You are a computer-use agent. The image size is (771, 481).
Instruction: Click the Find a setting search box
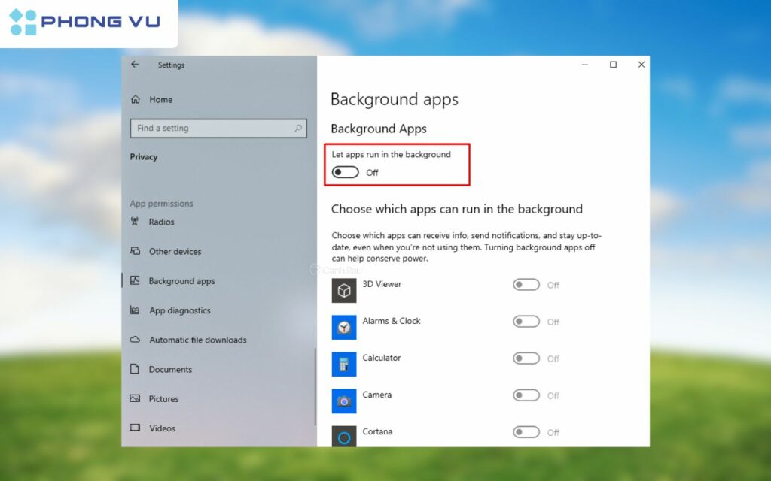point(211,129)
